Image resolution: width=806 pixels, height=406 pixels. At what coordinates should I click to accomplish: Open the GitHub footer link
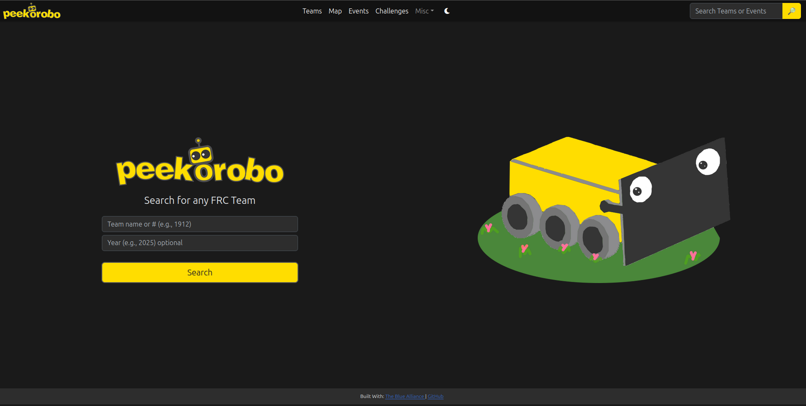(x=436, y=396)
